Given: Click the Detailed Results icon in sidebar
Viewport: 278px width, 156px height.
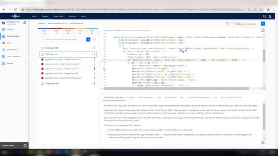Looking at the screenshot, I should point(3,36).
